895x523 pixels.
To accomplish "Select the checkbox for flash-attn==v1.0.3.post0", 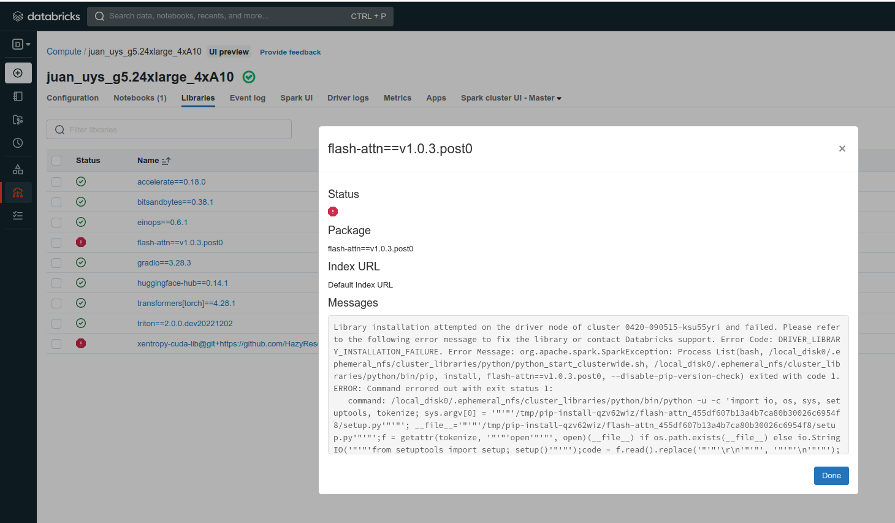I will [x=56, y=242].
